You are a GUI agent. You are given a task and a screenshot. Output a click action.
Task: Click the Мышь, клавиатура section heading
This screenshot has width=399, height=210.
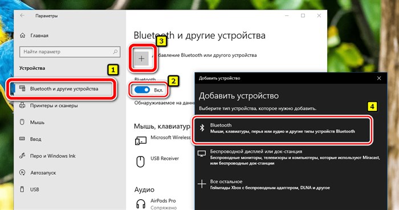(x=162, y=126)
